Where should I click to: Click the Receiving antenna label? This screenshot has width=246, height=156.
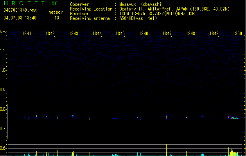(90, 18)
